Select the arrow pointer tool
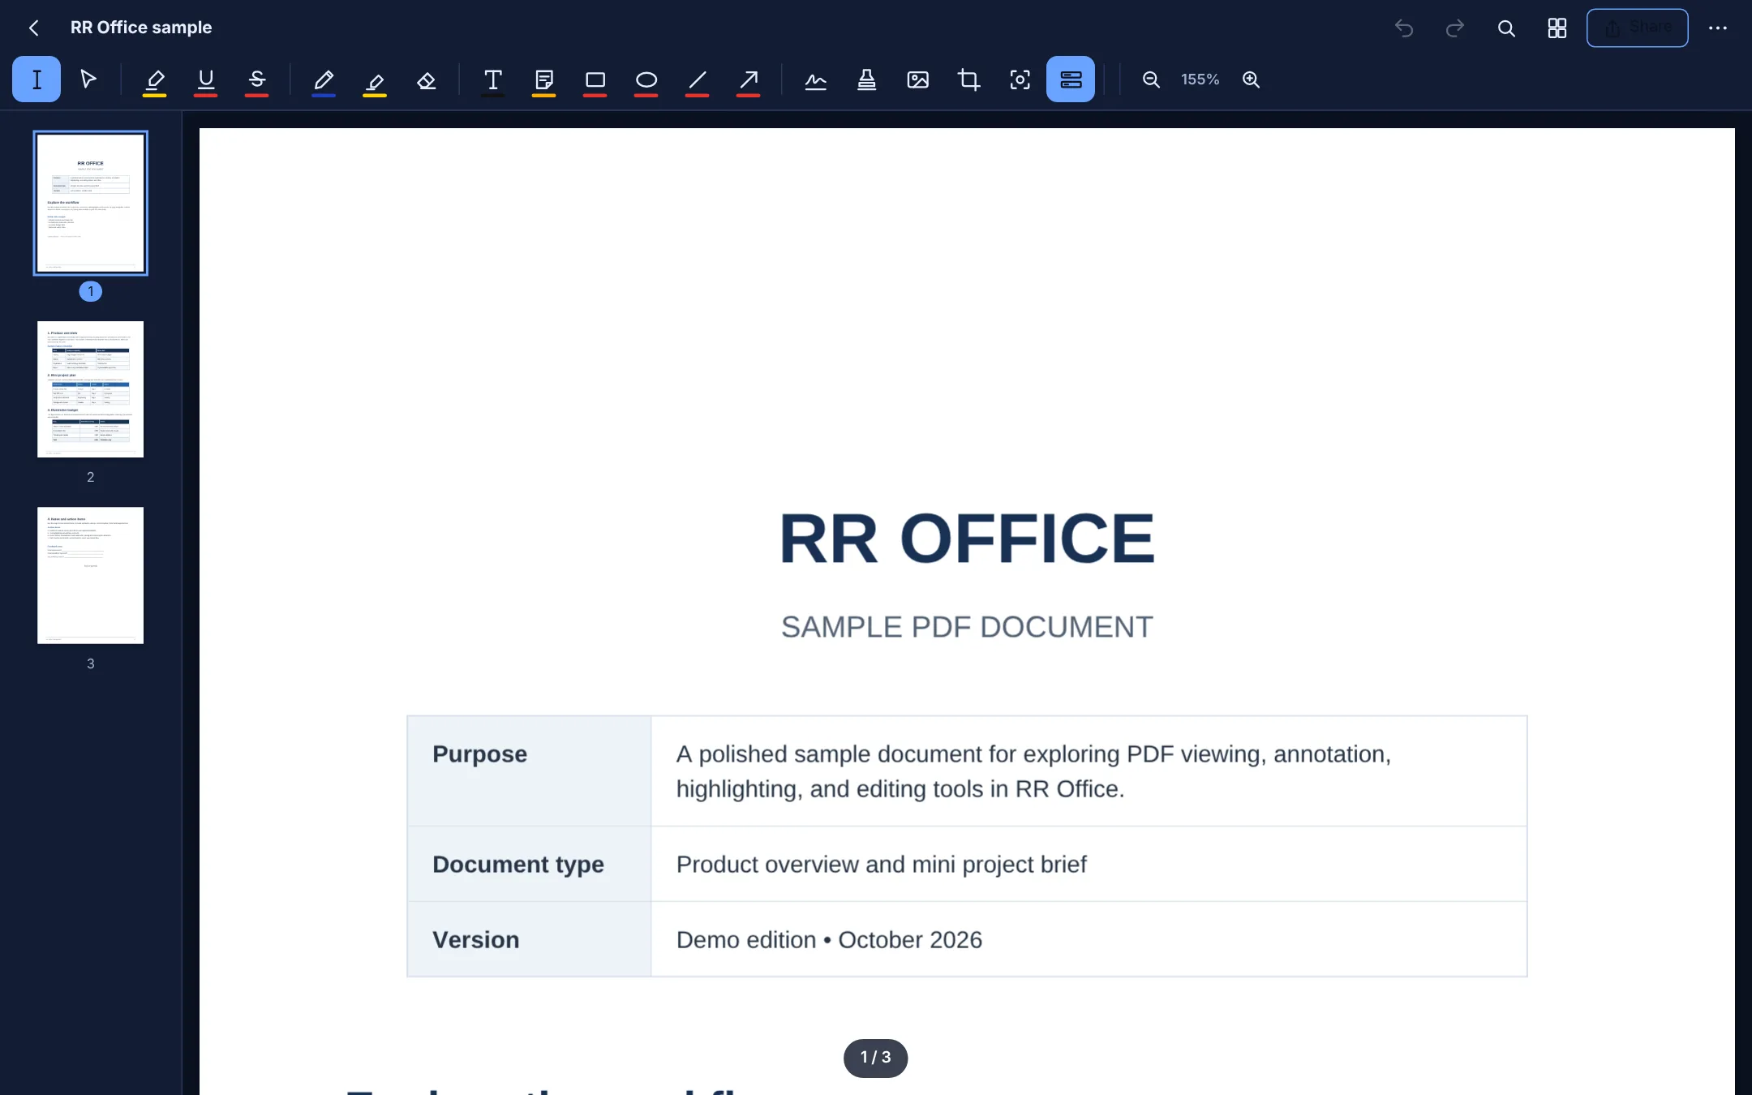The width and height of the screenshot is (1752, 1095). (x=88, y=79)
